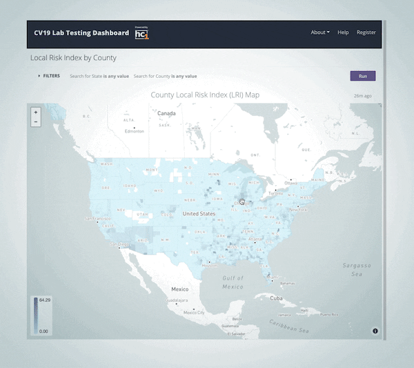The image size is (414, 368).
Task: Click the '26m ago' refresh timestamp
Action: click(x=362, y=96)
